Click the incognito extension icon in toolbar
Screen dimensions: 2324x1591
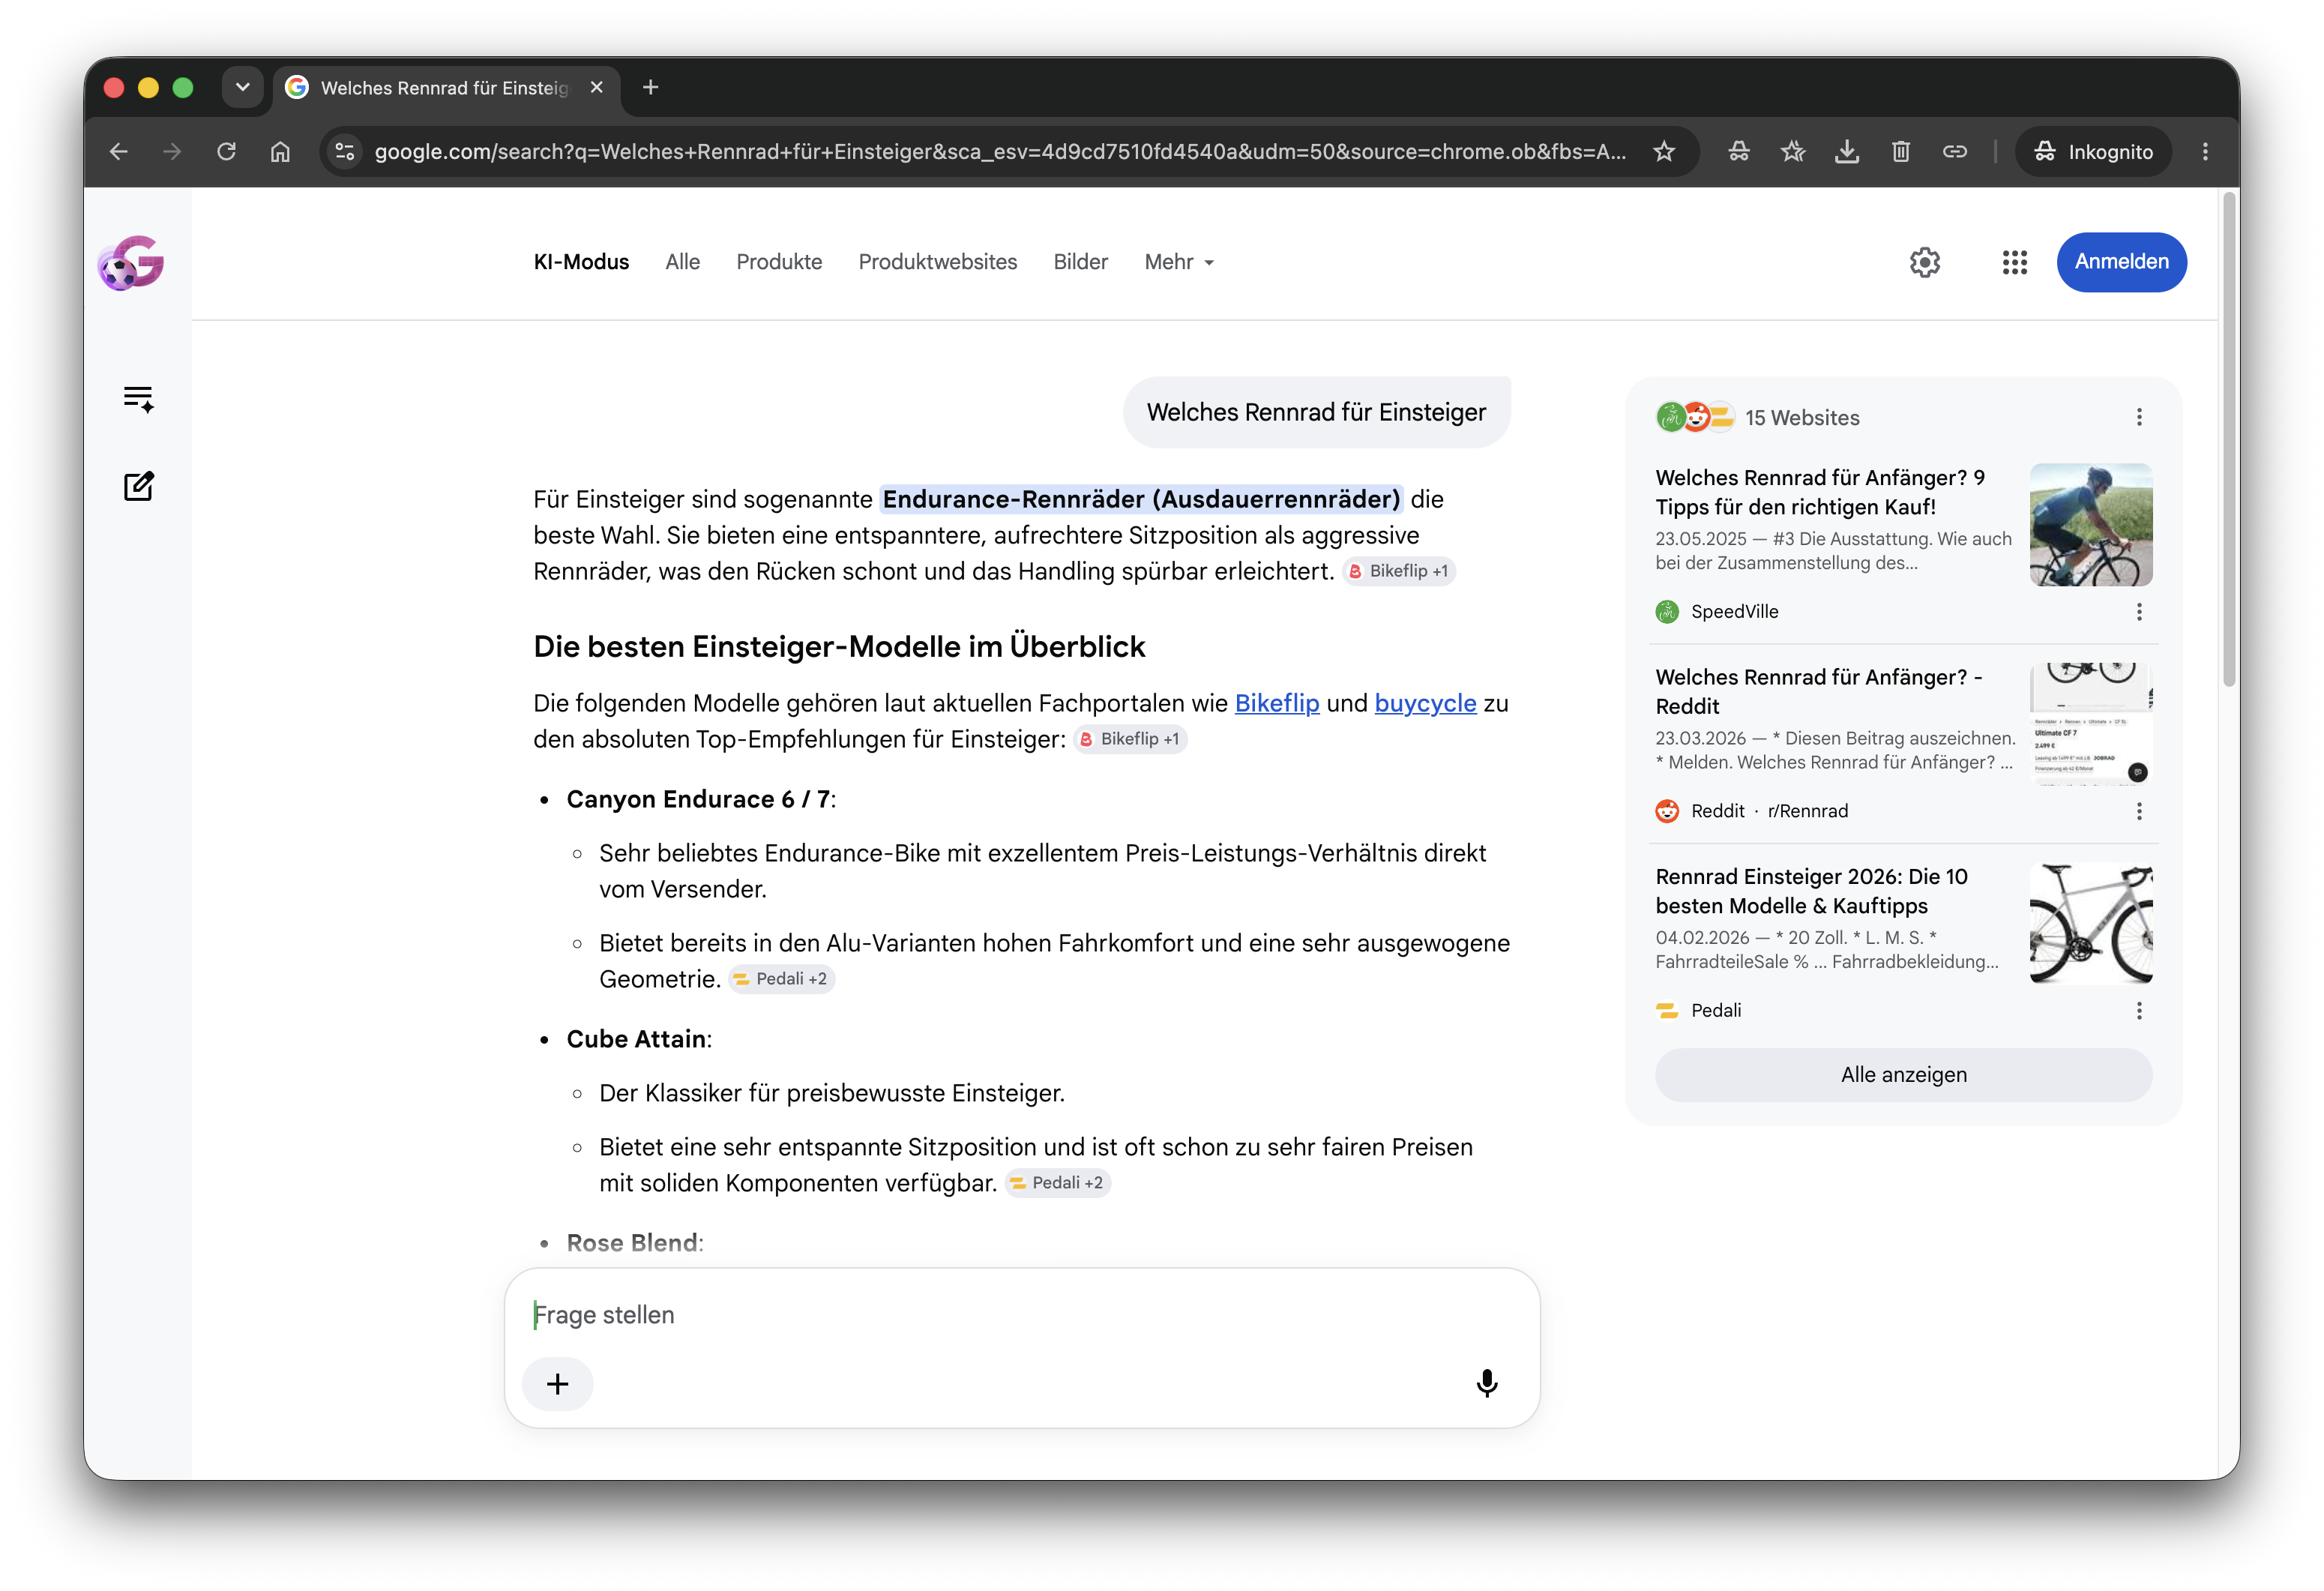pyautogui.click(x=1739, y=151)
